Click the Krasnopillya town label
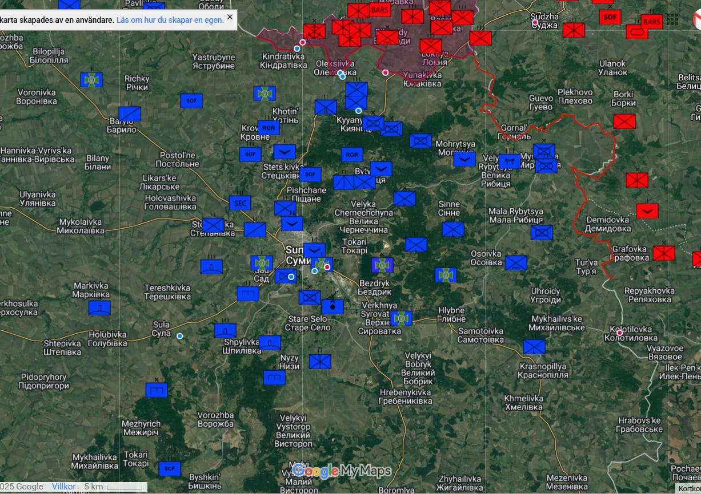The width and height of the screenshot is (701, 494). pyautogui.click(x=543, y=370)
